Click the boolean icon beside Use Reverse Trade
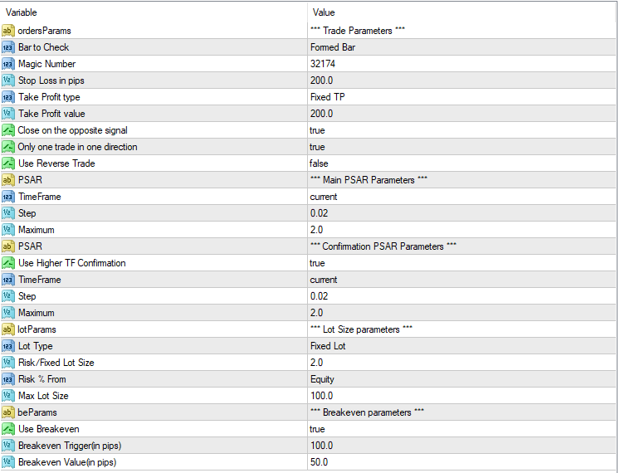The width and height of the screenshot is (620, 473). [8, 163]
